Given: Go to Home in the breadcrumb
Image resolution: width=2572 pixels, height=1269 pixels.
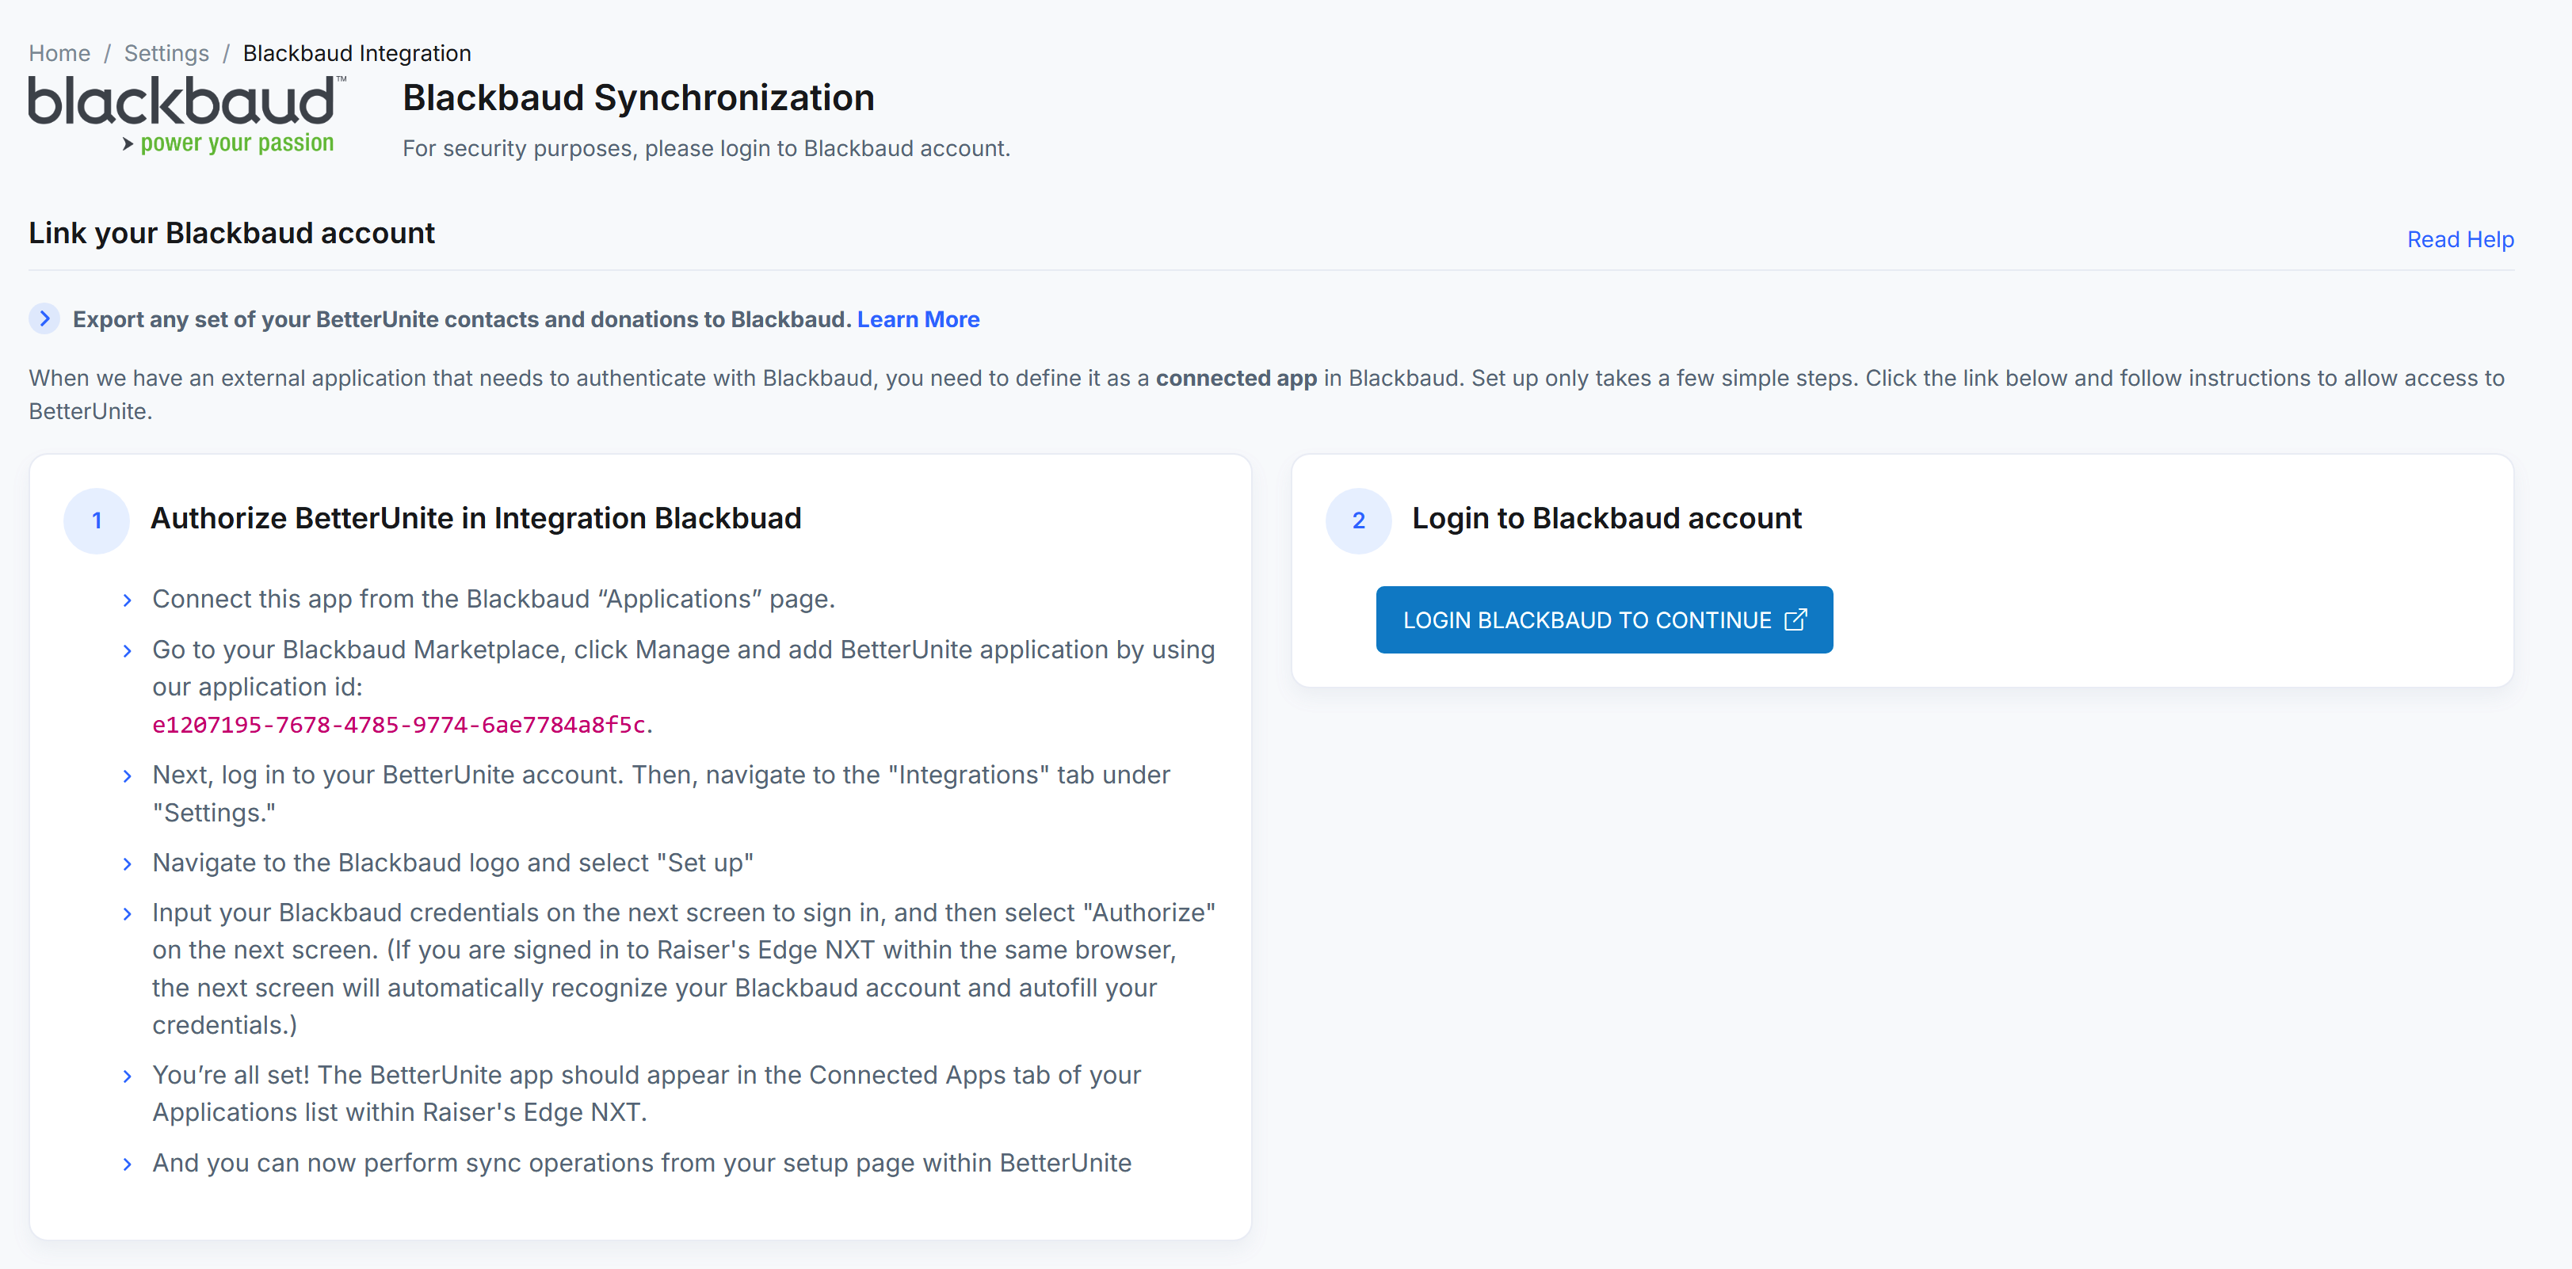Looking at the screenshot, I should [59, 53].
